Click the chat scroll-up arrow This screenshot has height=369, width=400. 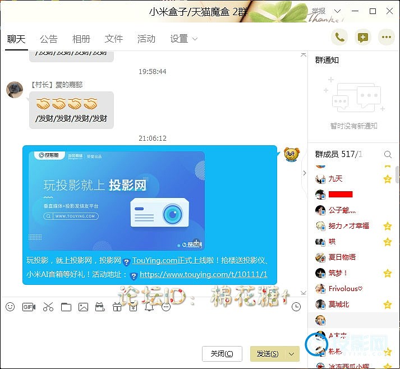[304, 55]
